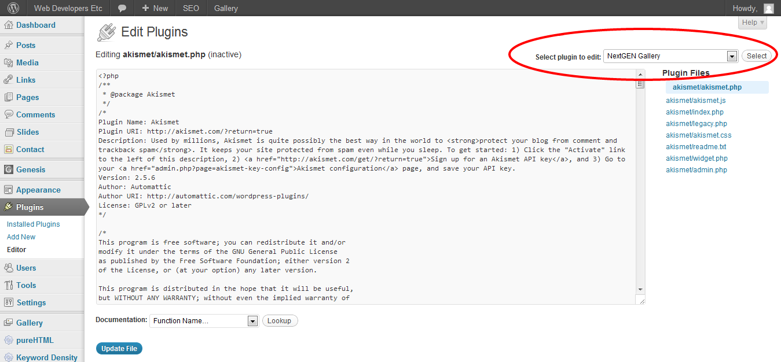This screenshot has width=781, height=362.
Task: Open Dashboard in sidebar
Action: pos(36,25)
